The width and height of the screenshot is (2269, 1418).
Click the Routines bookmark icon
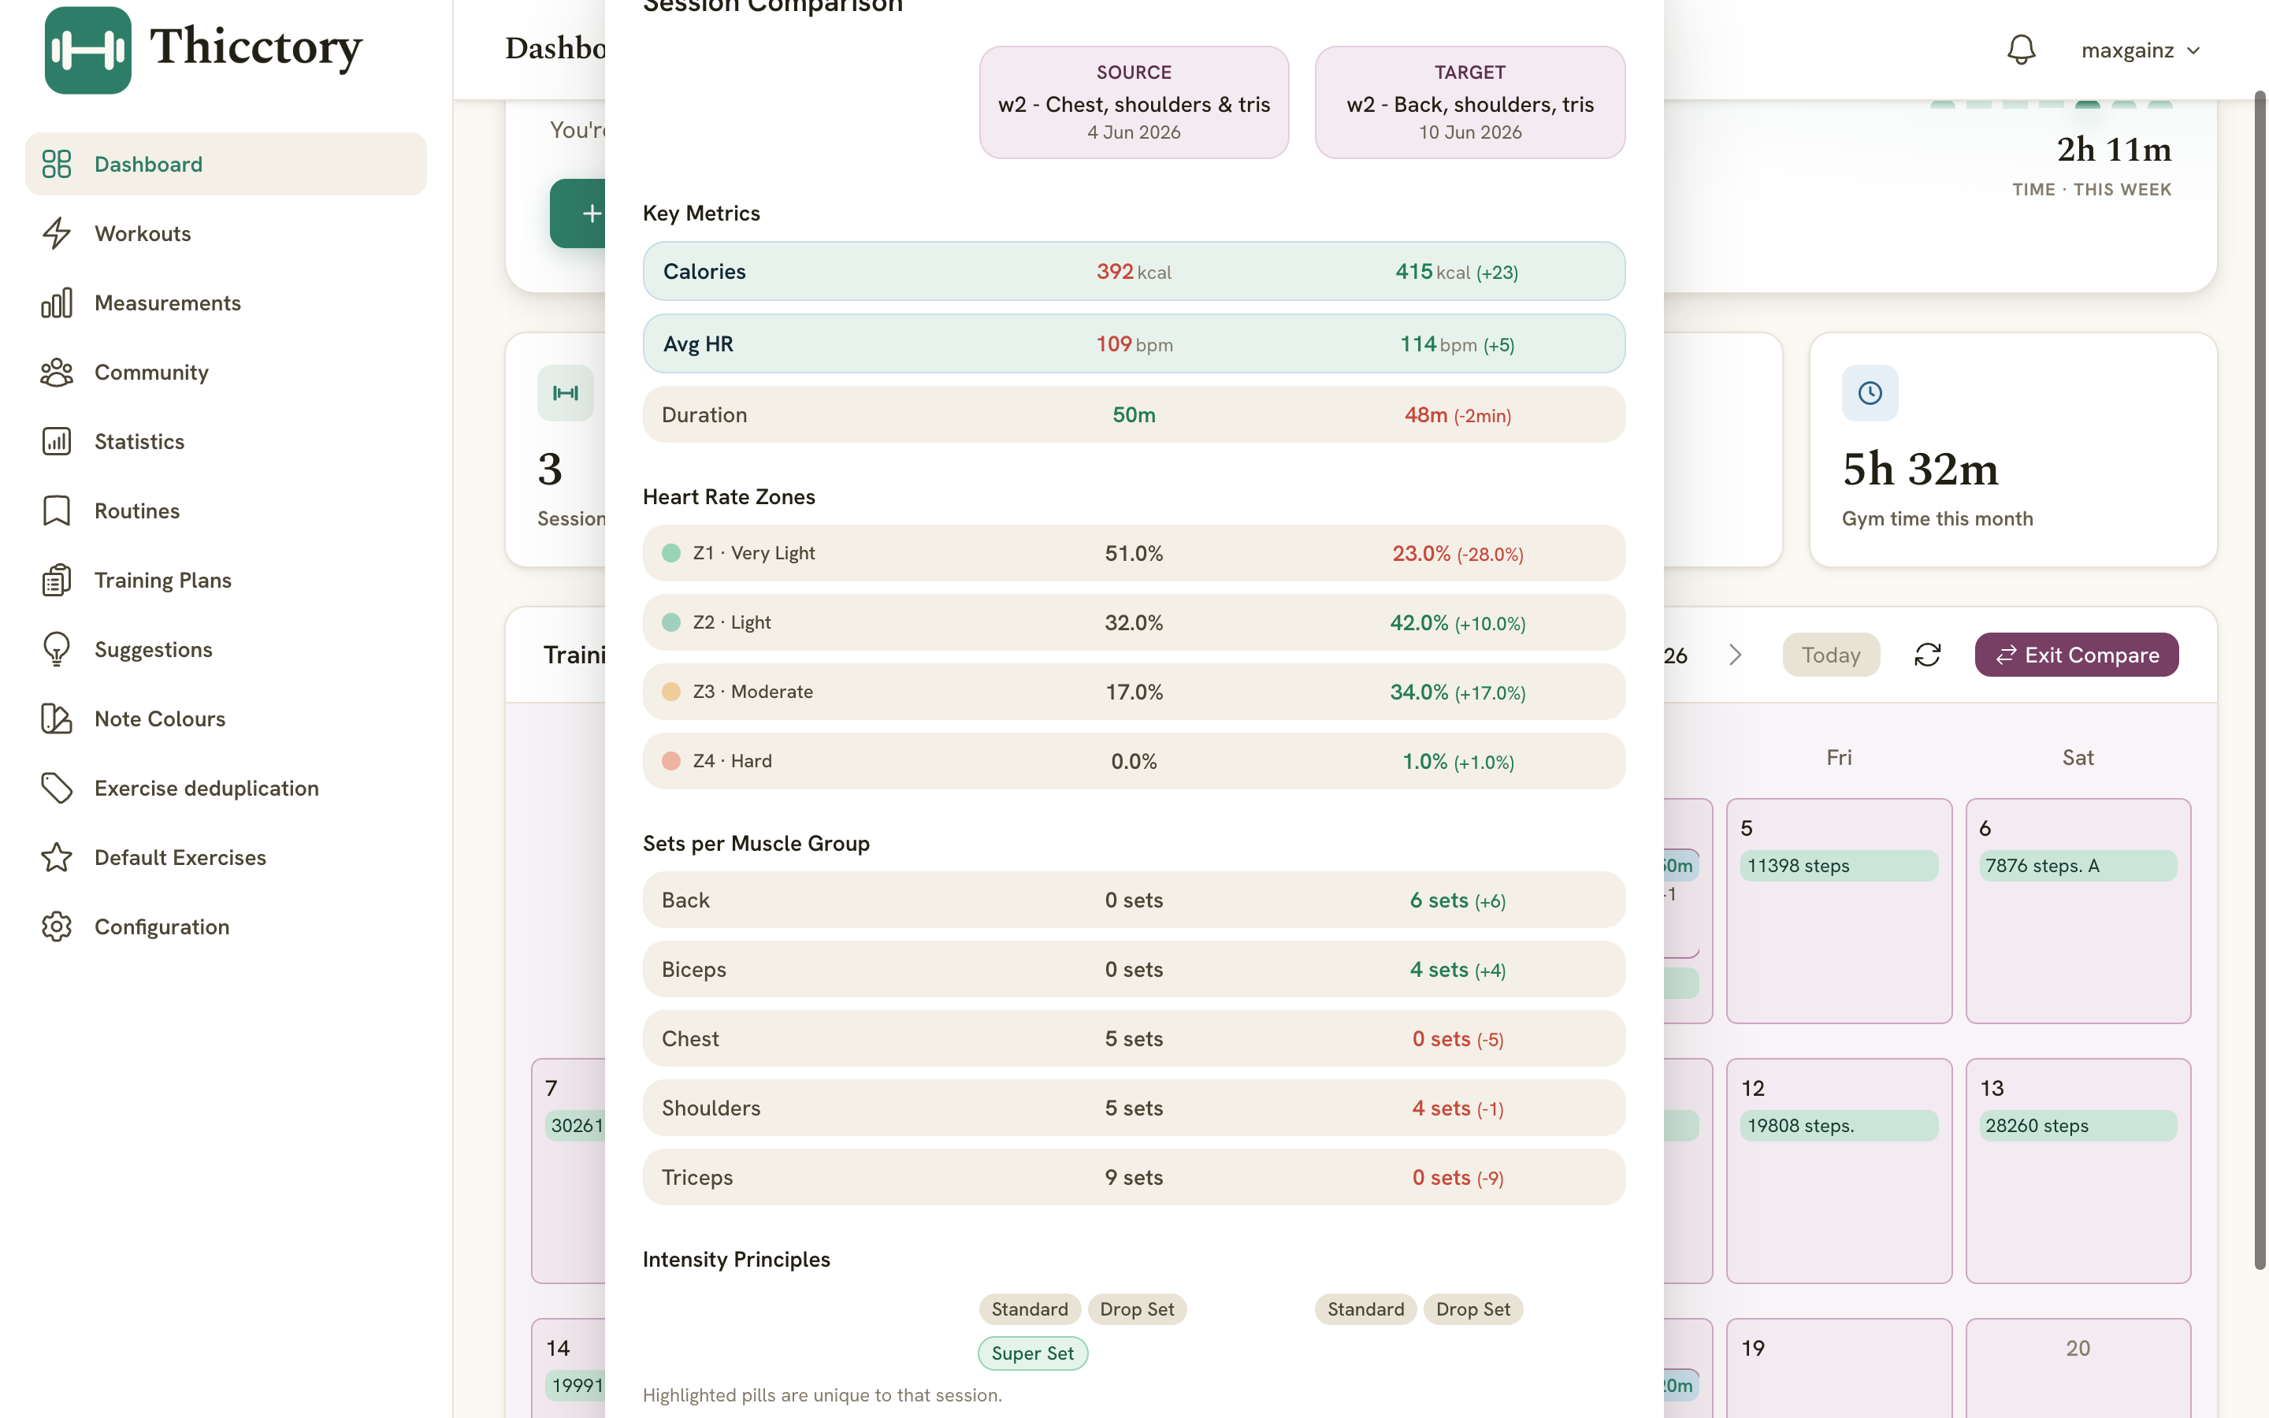(56, 511)
